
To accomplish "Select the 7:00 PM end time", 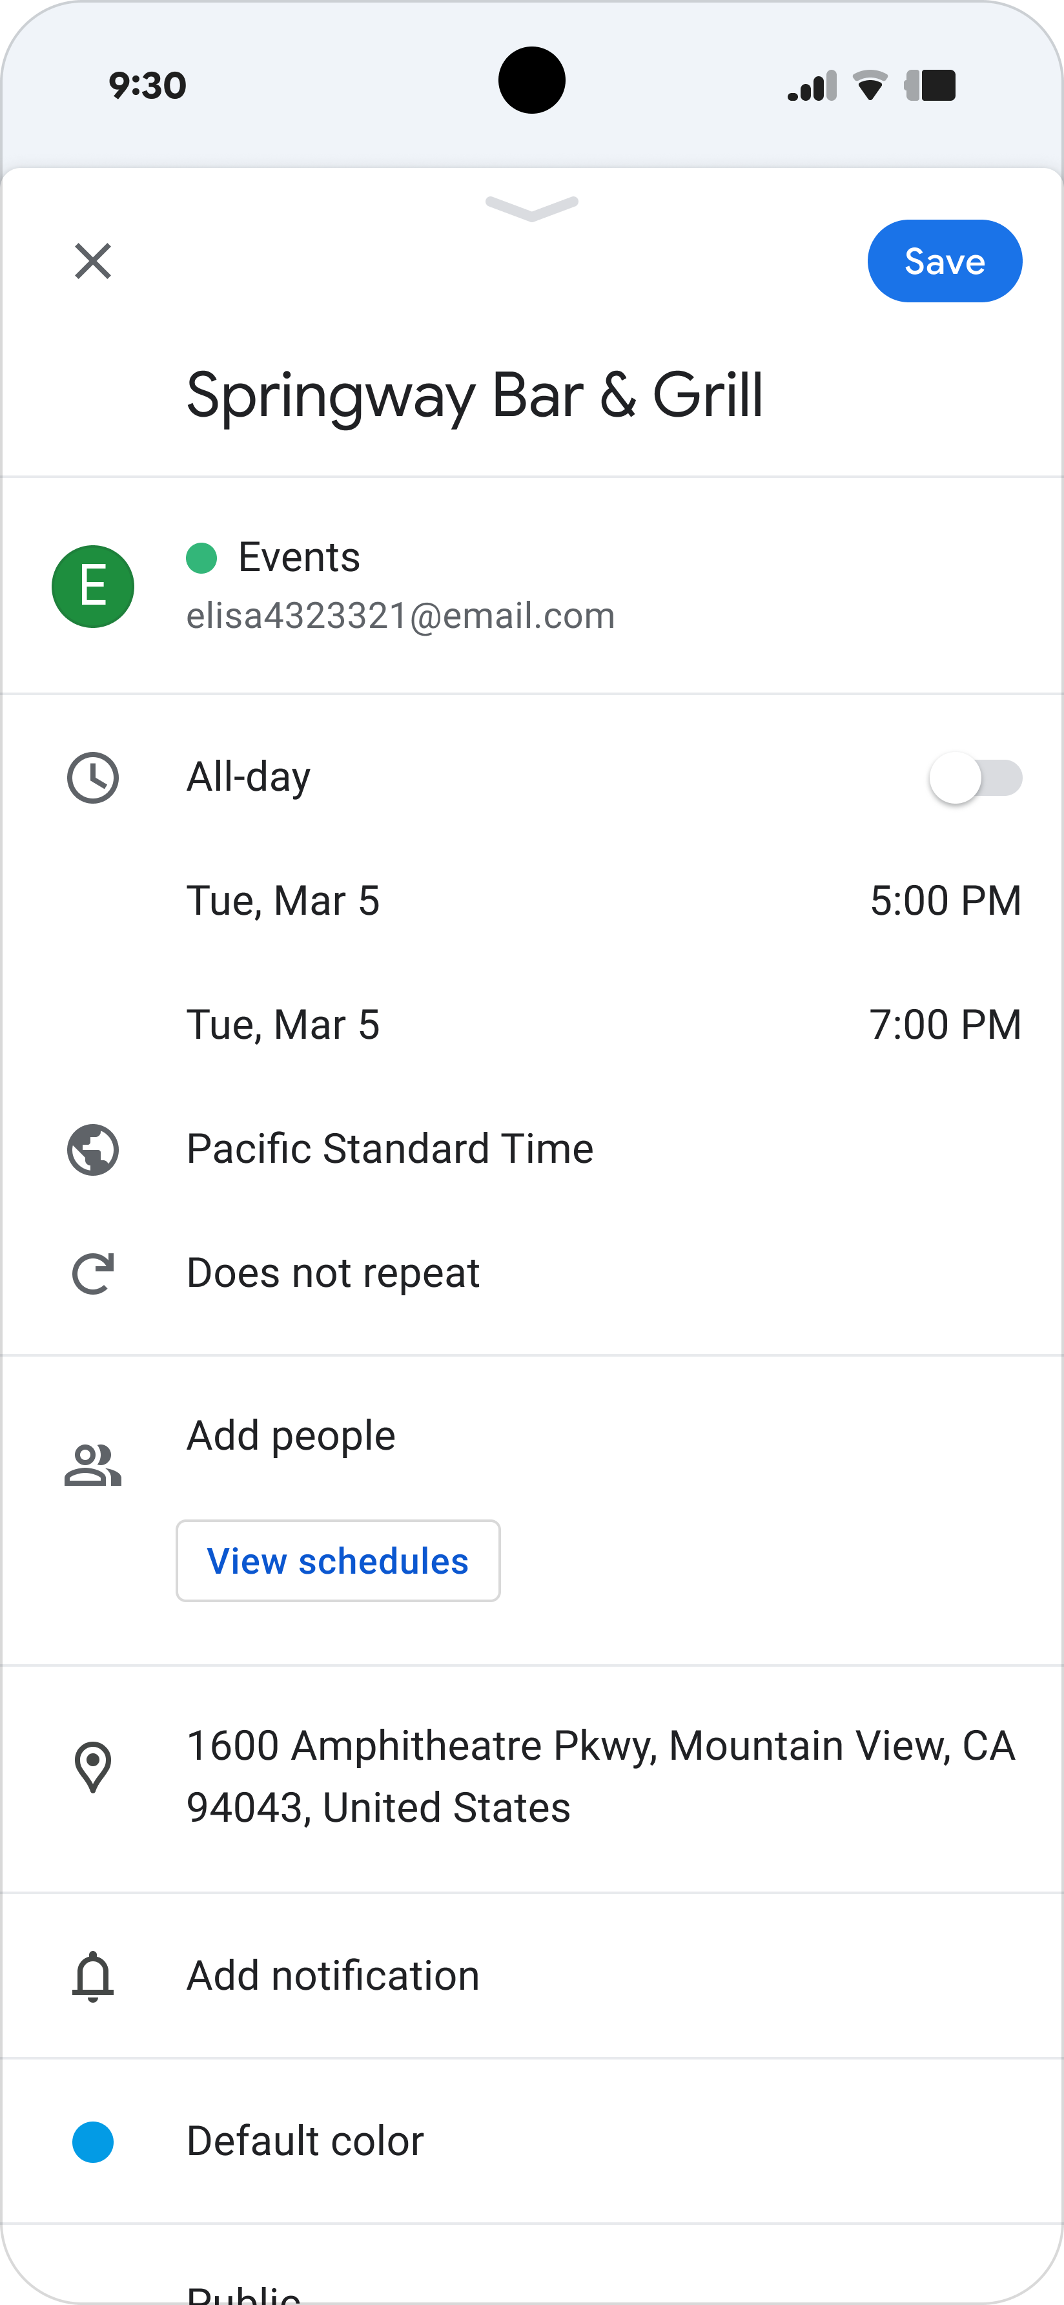I will point(945,1025).
